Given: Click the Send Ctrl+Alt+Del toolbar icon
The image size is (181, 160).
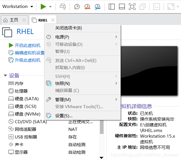Looking at the screenshot, I should click(63, 7).
